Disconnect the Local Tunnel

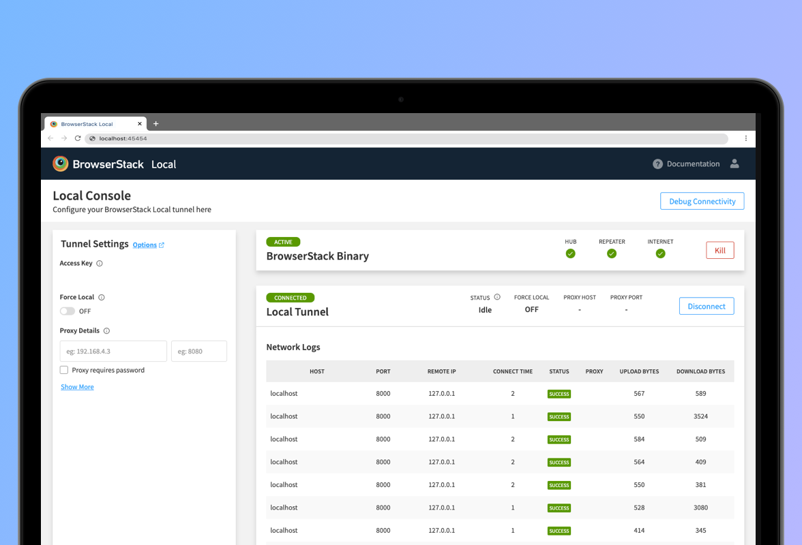(x=706, y=307)
